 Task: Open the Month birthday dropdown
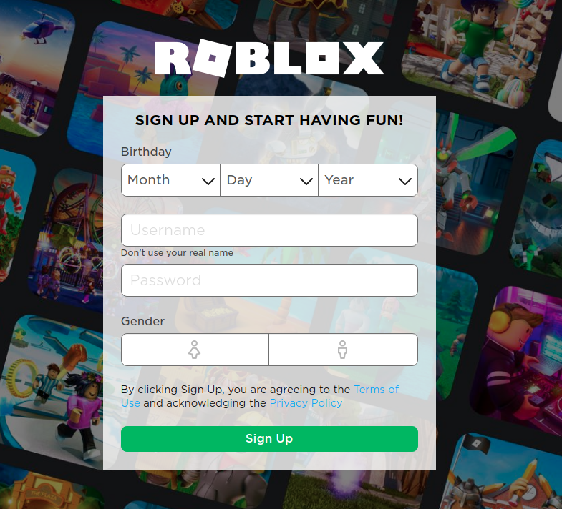[170, 180]
